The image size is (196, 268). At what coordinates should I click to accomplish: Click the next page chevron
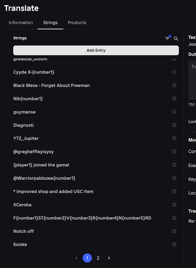tap(109, 258)
